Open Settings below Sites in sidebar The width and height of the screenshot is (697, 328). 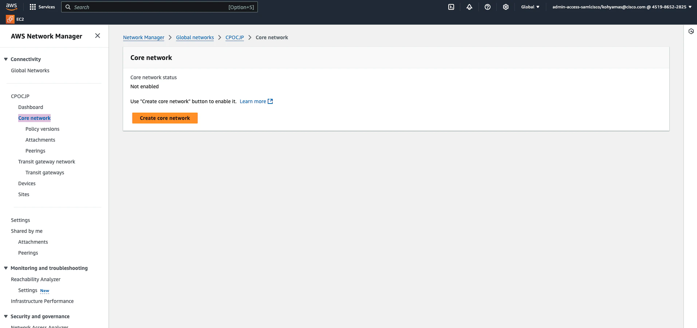tap(20, 220)
